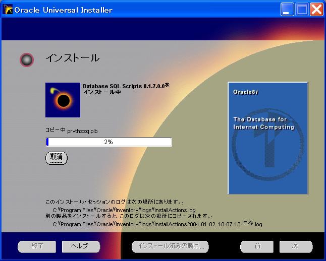Viewport: 326px width, 261px height.
Task: Click the 2% installation progress bar
Action: [108, 142]
